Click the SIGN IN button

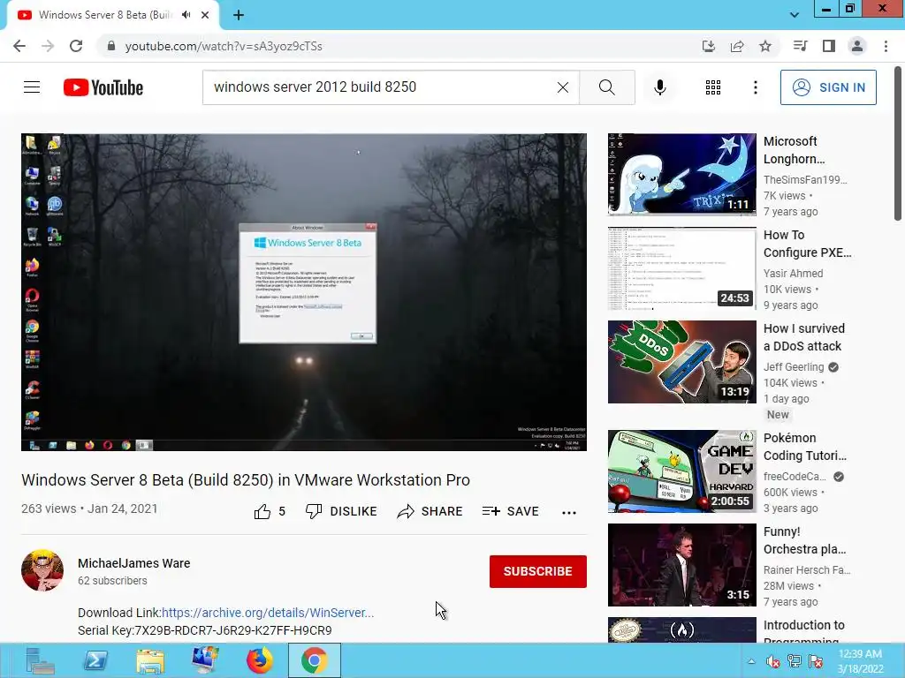(828, 87)
